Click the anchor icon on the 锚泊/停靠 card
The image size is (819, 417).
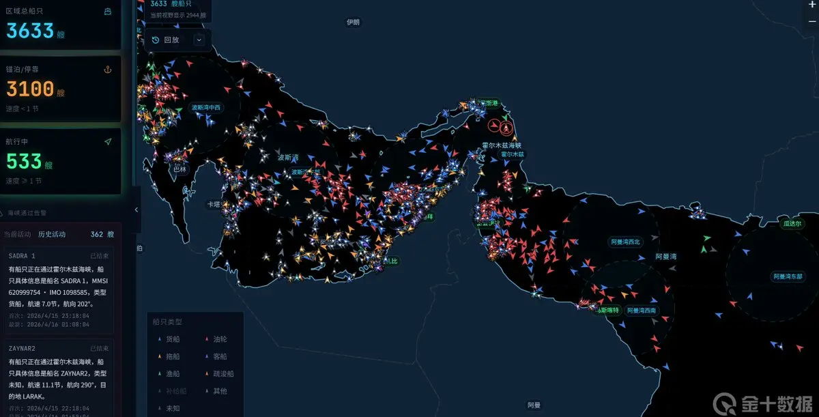107,70
